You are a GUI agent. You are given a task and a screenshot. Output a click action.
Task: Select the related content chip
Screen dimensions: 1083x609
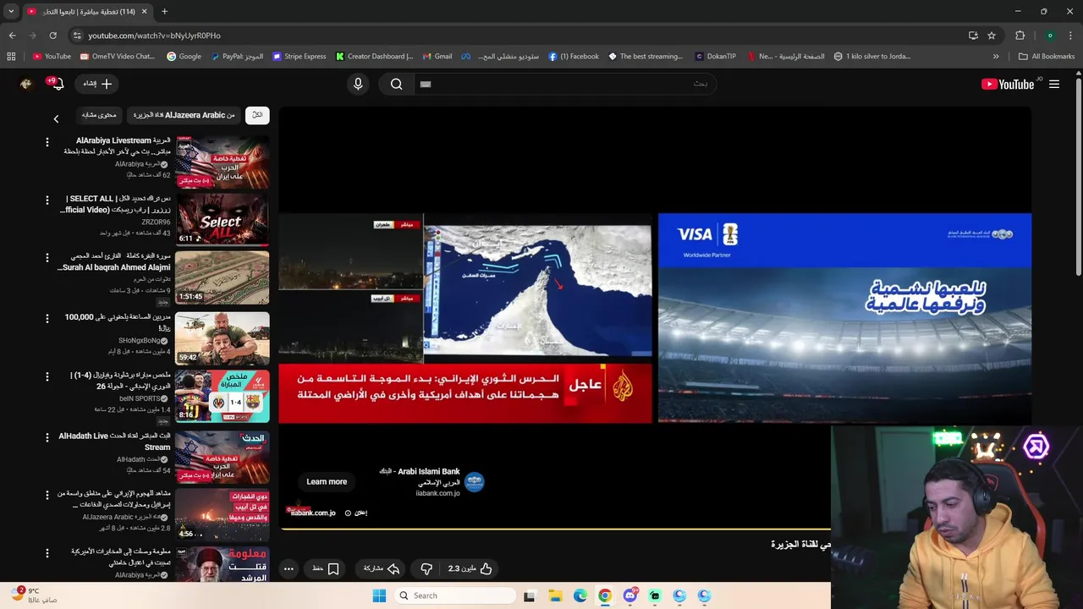(x=99, y=115)
